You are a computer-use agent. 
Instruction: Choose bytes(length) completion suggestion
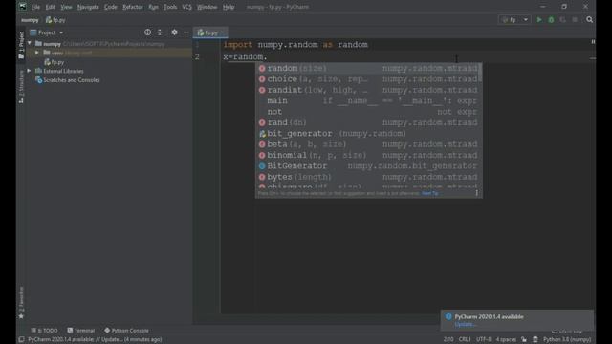(368, 177)
